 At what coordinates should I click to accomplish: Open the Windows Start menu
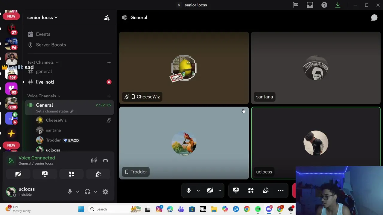pos(81,209)
